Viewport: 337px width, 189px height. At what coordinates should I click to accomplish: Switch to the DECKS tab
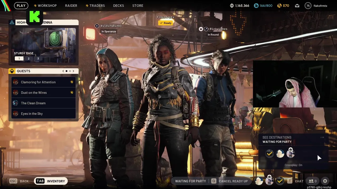click(118, 6)
